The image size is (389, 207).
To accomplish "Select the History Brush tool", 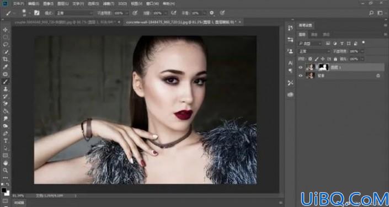I will point(5,96).
